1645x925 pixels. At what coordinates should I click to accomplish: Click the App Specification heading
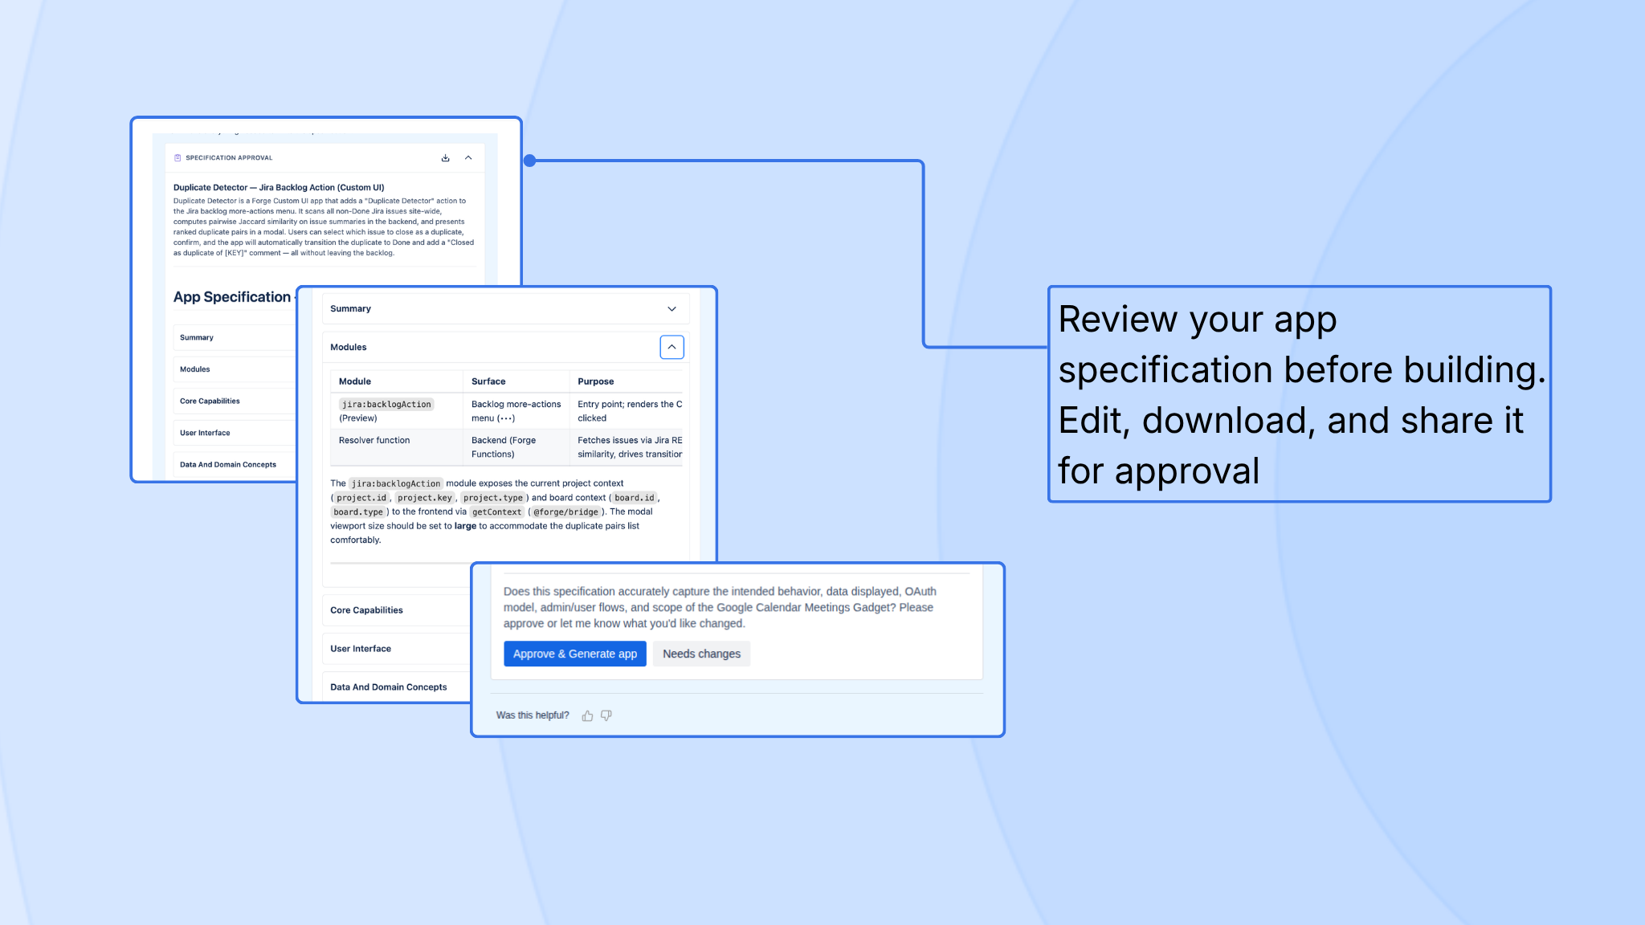tap(232, 297)
